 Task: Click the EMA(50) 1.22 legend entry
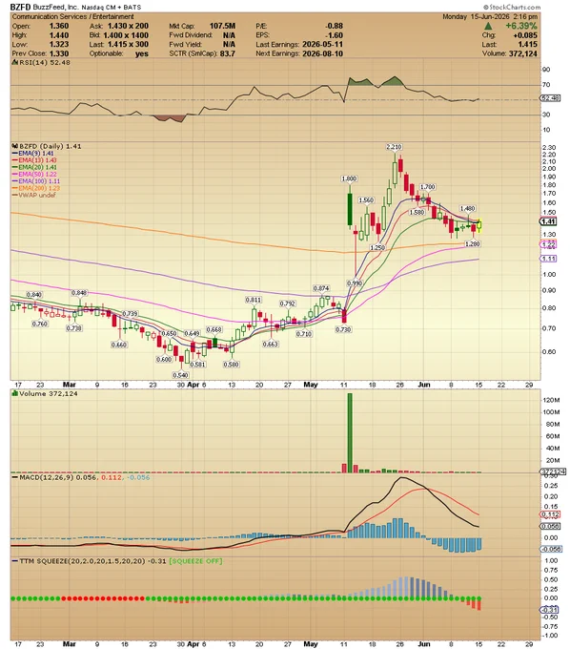[34, 175]
